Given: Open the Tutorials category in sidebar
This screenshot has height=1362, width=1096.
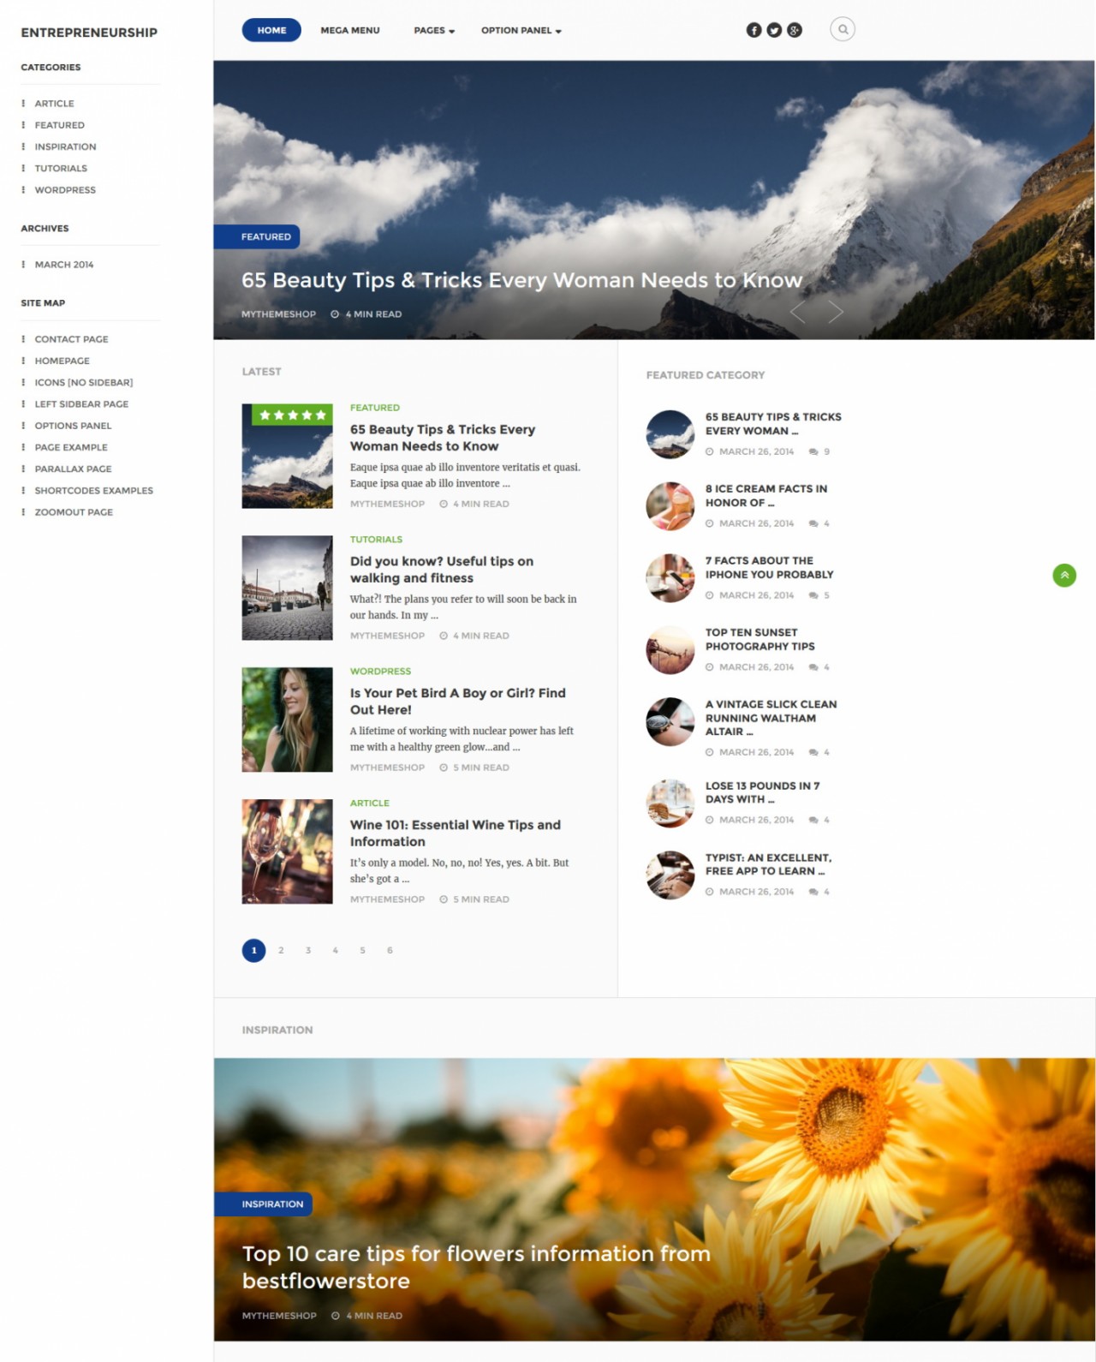Looking at the screenshot, I should coord(61,169).
